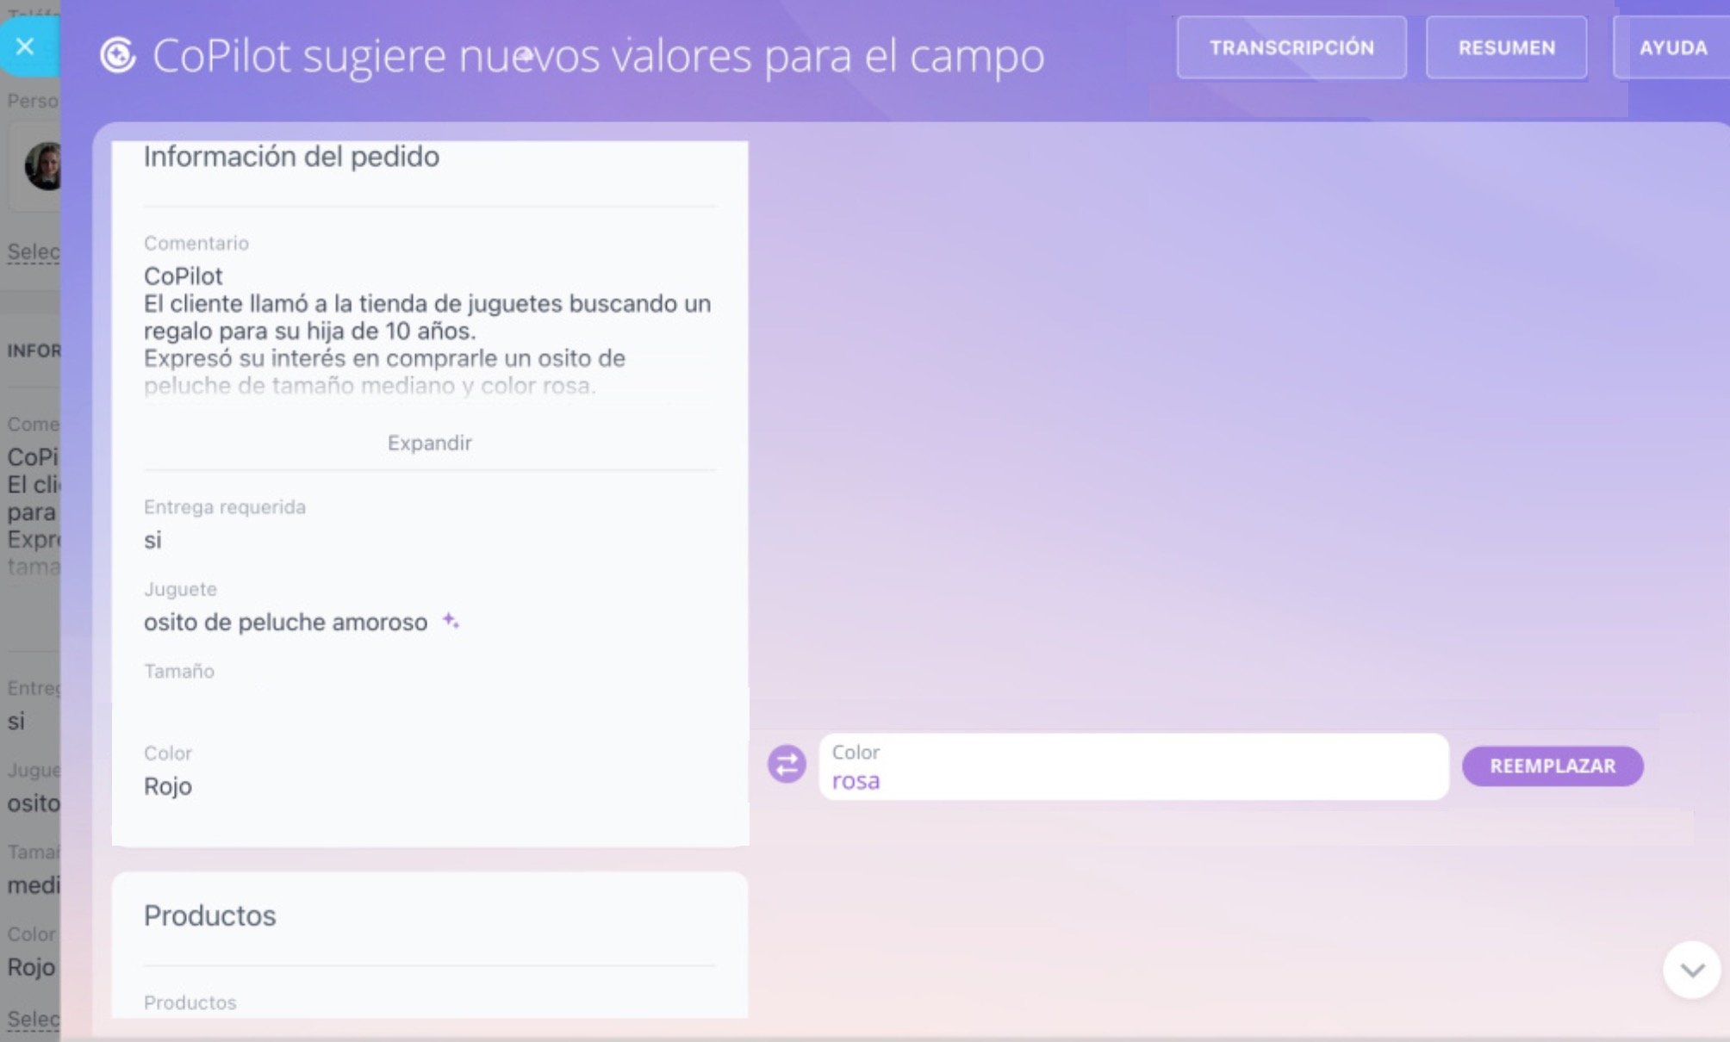
Task: Expand the Comentario text with Expandir
Action: [429, 443]
